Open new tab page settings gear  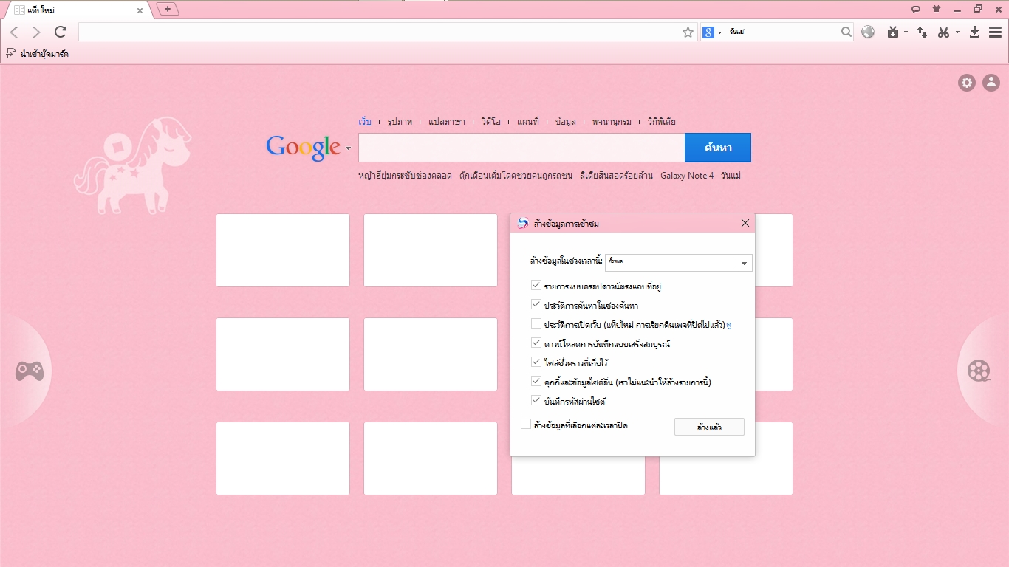(x=967, y=83)
